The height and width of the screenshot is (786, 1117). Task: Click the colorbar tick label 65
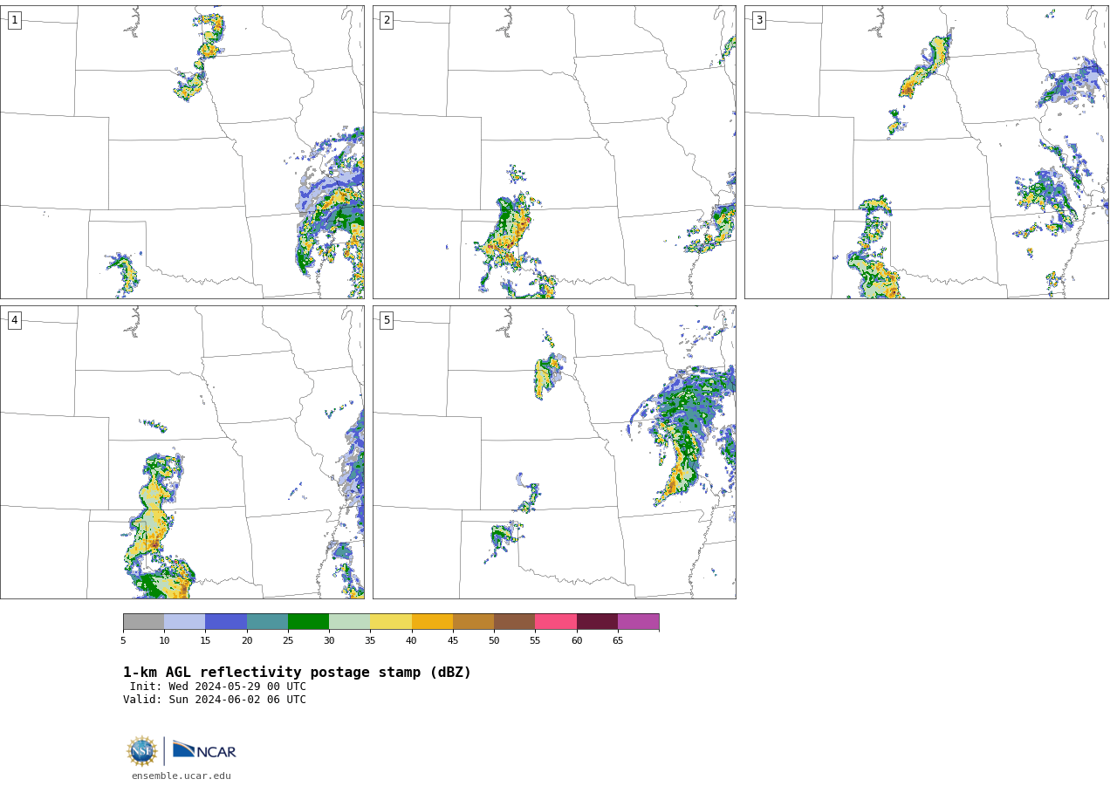tap(618, 640)
